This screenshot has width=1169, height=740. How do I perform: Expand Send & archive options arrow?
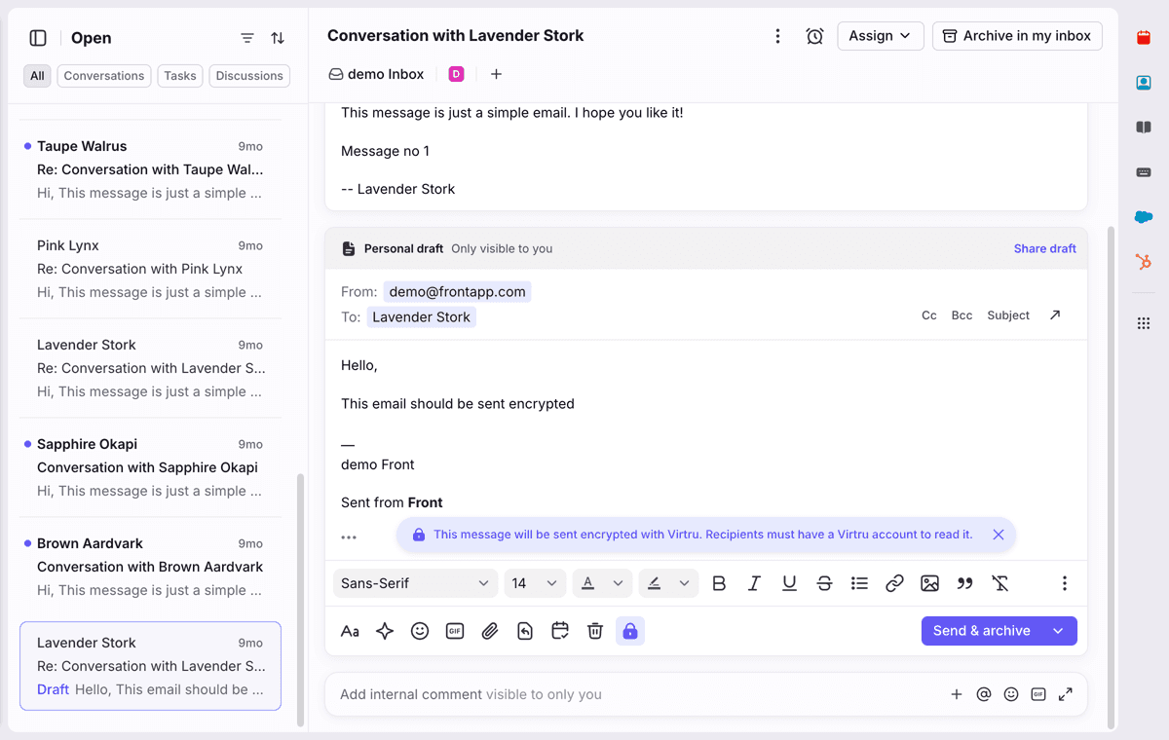click(1058, 631)
